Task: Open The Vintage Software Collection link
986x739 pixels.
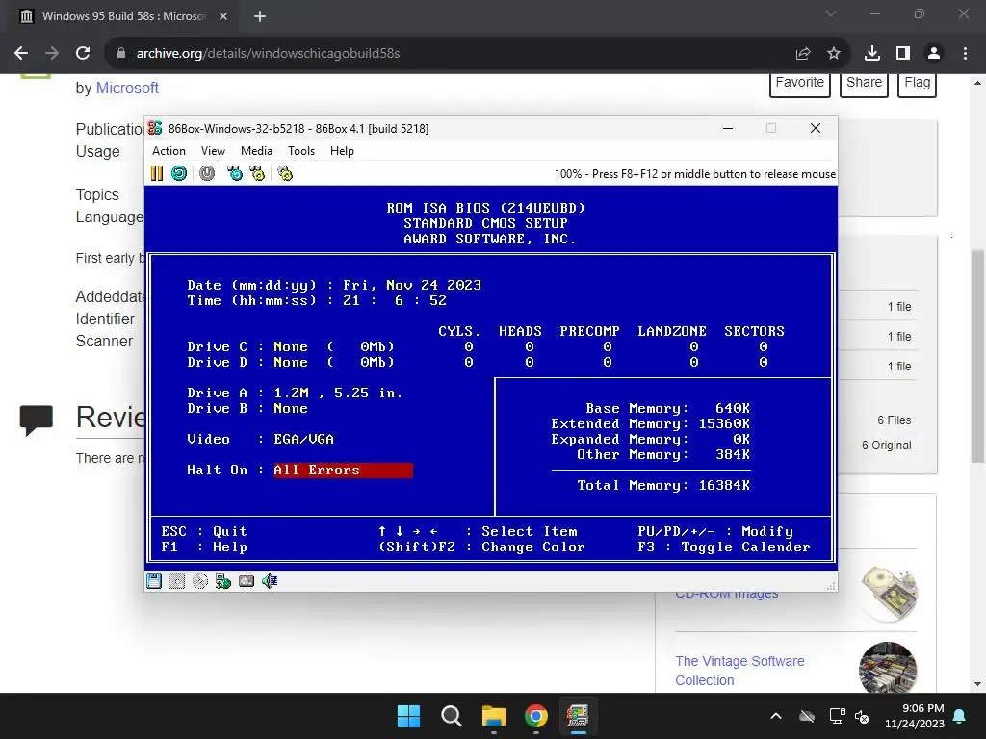Action: click(x=739, y=671)
